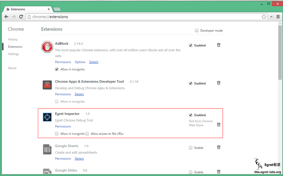Remove Chrome Apps & Extensions Developer Tool
283x176 pixels.
click(x=219, y=83)
